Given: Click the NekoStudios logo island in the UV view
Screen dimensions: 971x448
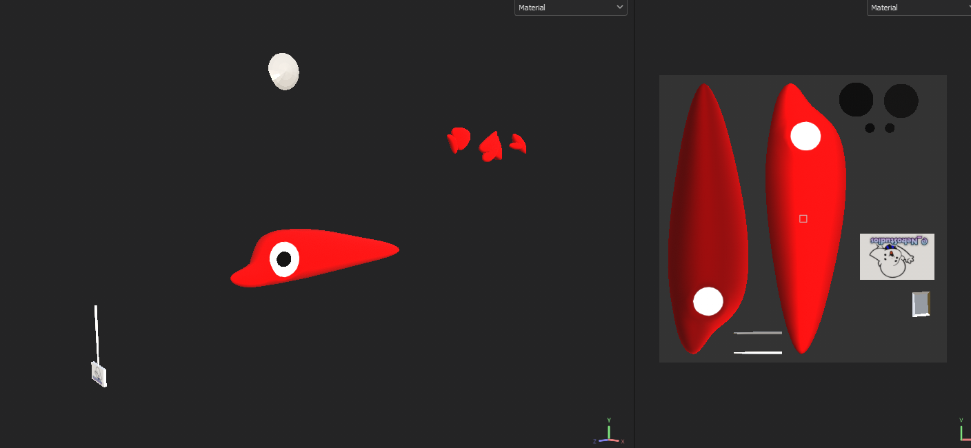Looking at the screenshot, I should click(897, 256).
